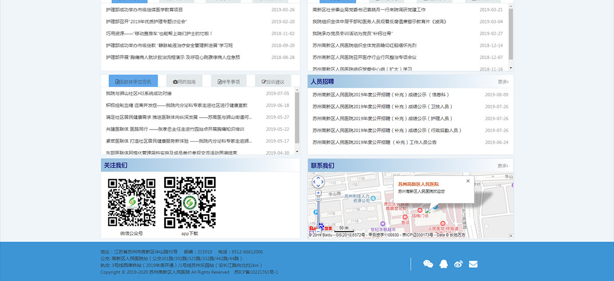Open 积极控制血糖 远离并发症 article
The height and width of the screenshot is (281, 614).
pos(177,106)
